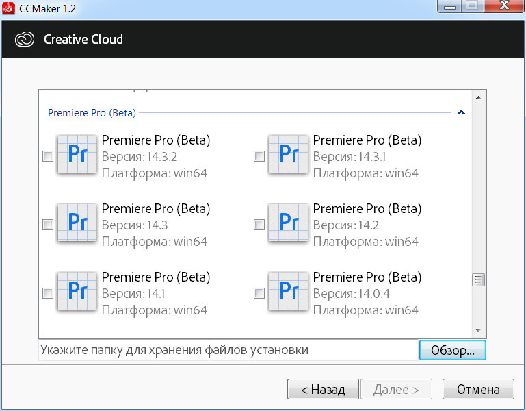Select the Premiere Pro (Beta) 14.3.1 title
This screenshot has height=411, width=526.
click(367, 140)
